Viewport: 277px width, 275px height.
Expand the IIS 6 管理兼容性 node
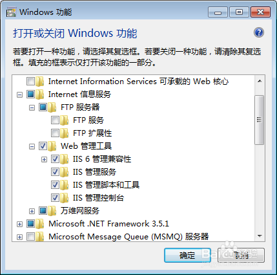(44, 159)
